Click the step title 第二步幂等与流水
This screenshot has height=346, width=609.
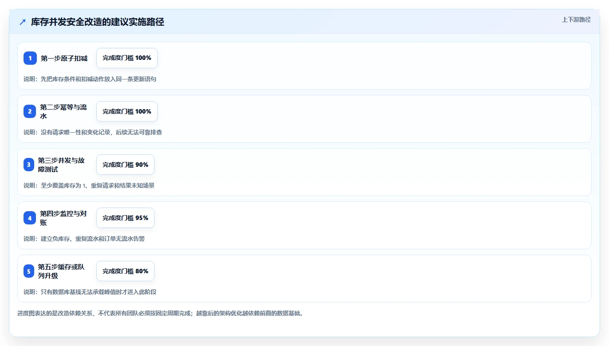point(63,111)
